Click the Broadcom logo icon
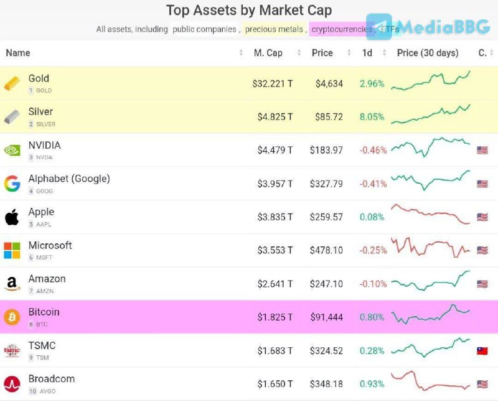 tap(12, 385)
